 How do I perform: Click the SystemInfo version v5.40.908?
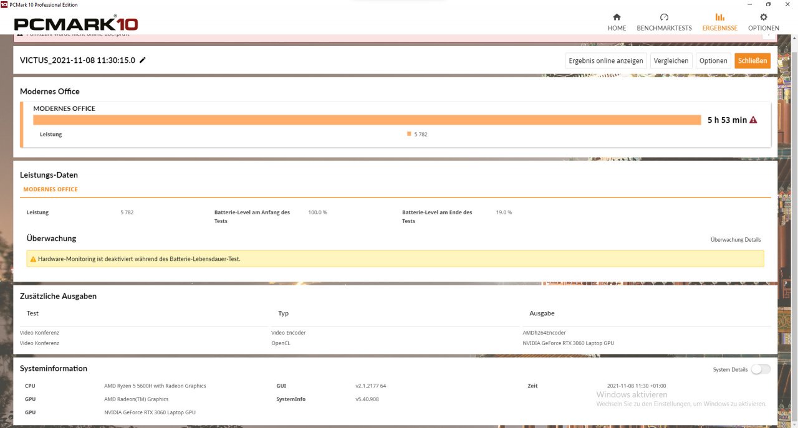[x=367, y=399]
